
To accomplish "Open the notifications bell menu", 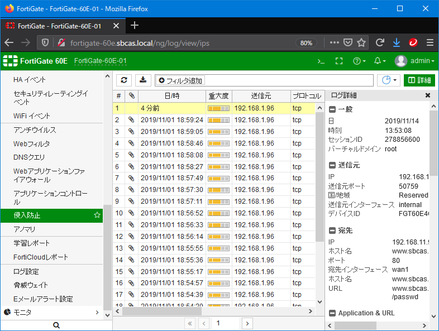I will pos(380,61).
